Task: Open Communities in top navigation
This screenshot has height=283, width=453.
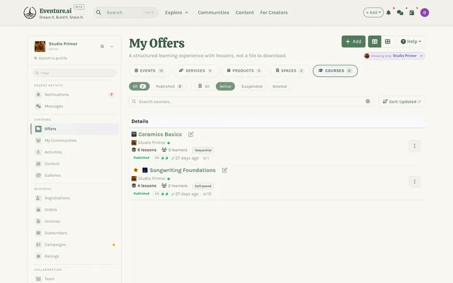Action: tap(213, 13)
